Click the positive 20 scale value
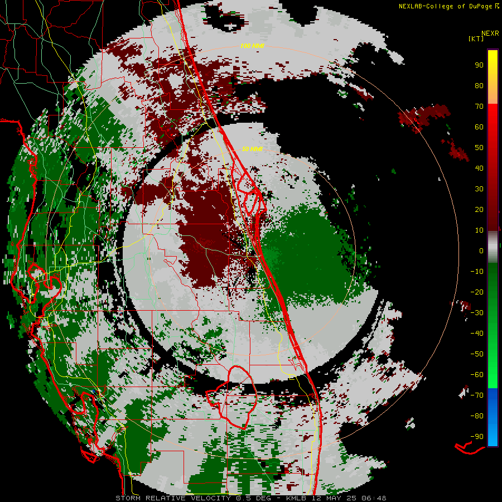This screenshot has height=502, width=502. (479, 209)
